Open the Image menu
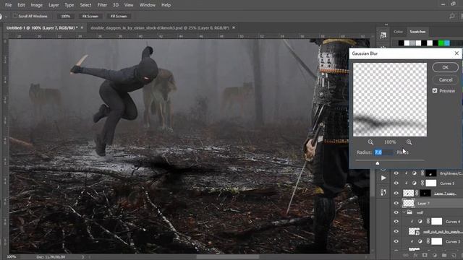This screenshot has height=260, width=463. 37,5
